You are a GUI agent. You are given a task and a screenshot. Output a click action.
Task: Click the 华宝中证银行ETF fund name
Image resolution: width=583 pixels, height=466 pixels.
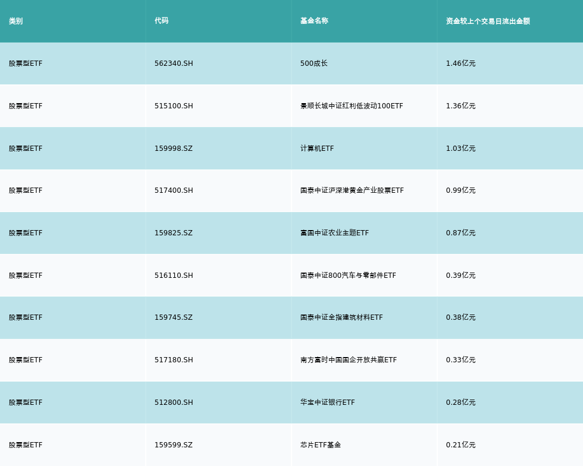[x=328, y=403]
